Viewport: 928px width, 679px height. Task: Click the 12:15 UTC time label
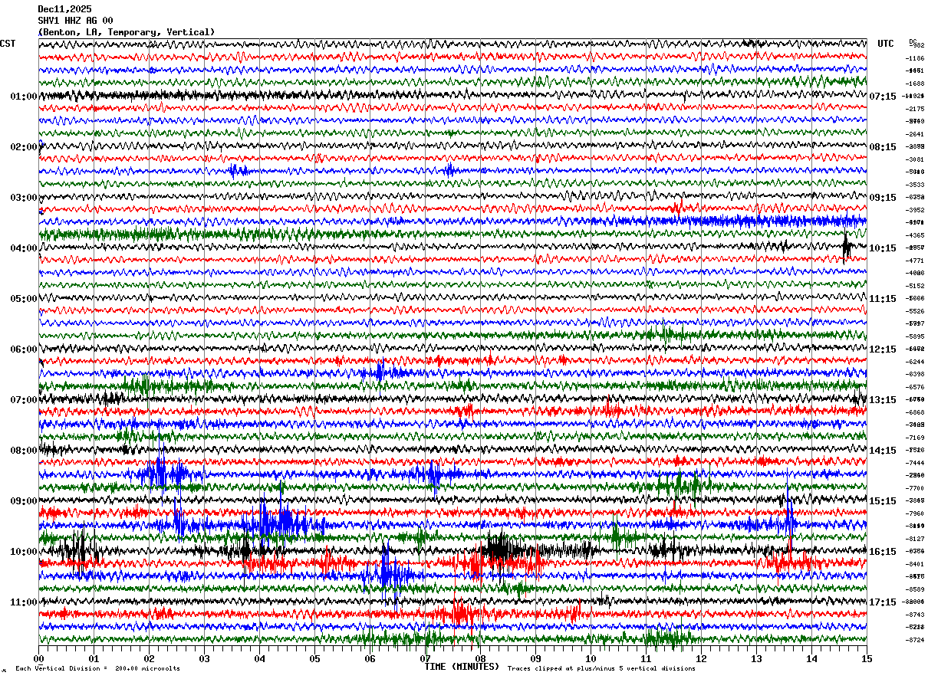coord(883,349)
